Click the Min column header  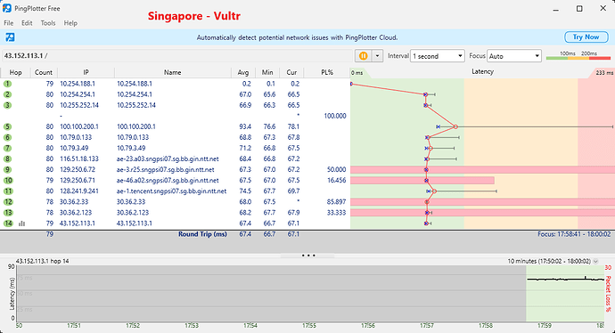tap(267, 72)
